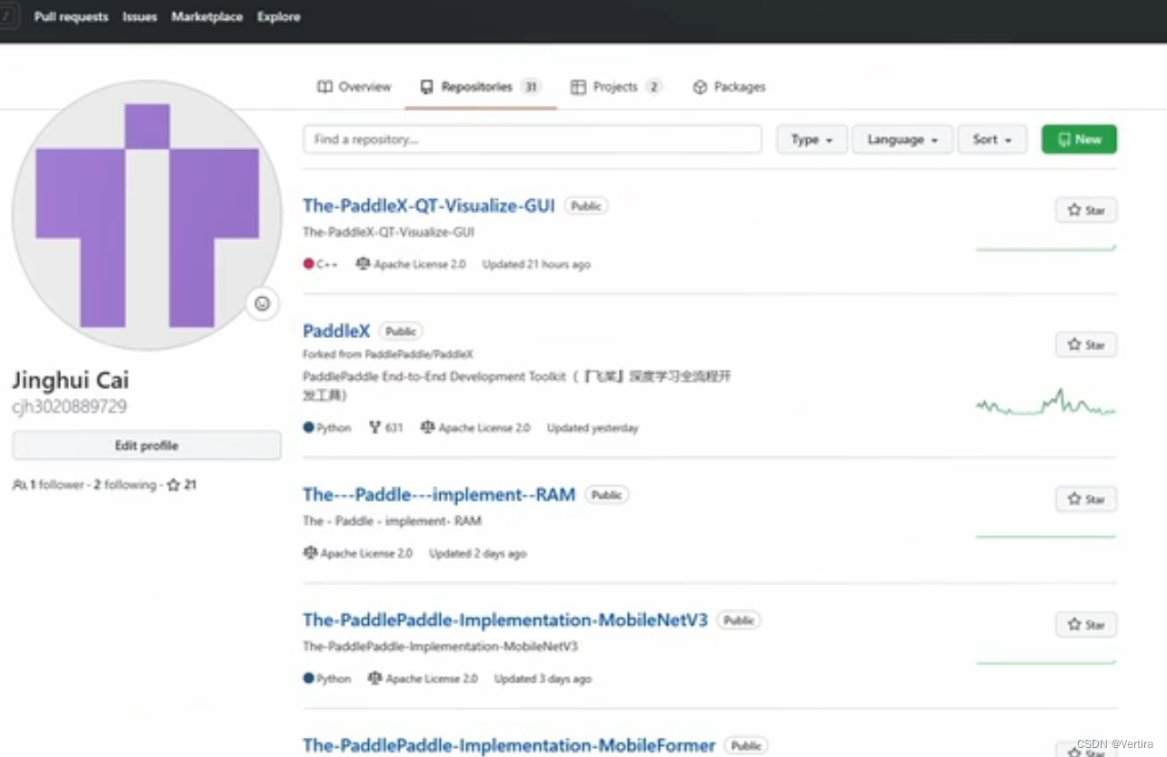
Task: Set status via smiley icon on avatar
Action: coord(262,304)
